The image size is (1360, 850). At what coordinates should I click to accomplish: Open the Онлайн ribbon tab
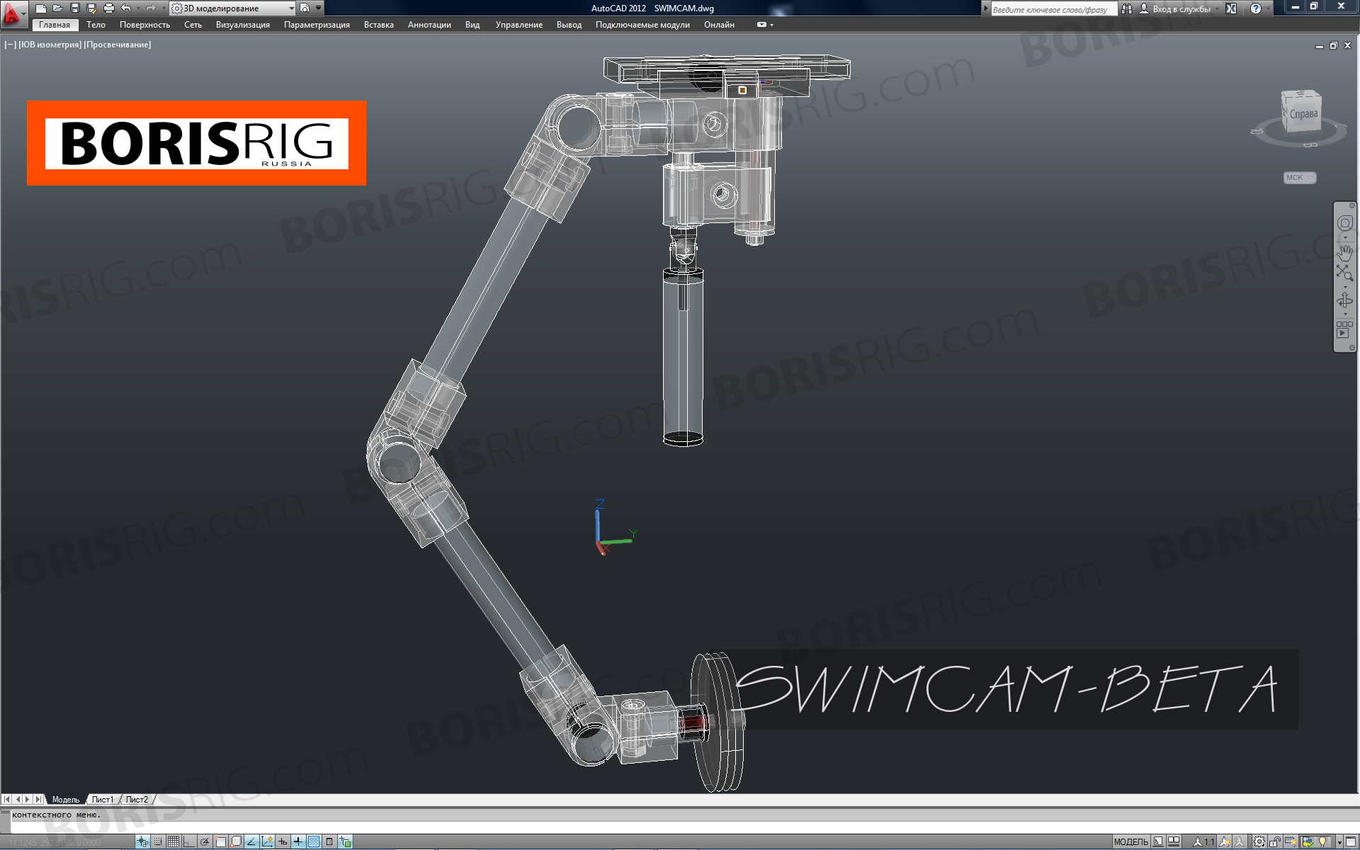(x=719, y=25)
